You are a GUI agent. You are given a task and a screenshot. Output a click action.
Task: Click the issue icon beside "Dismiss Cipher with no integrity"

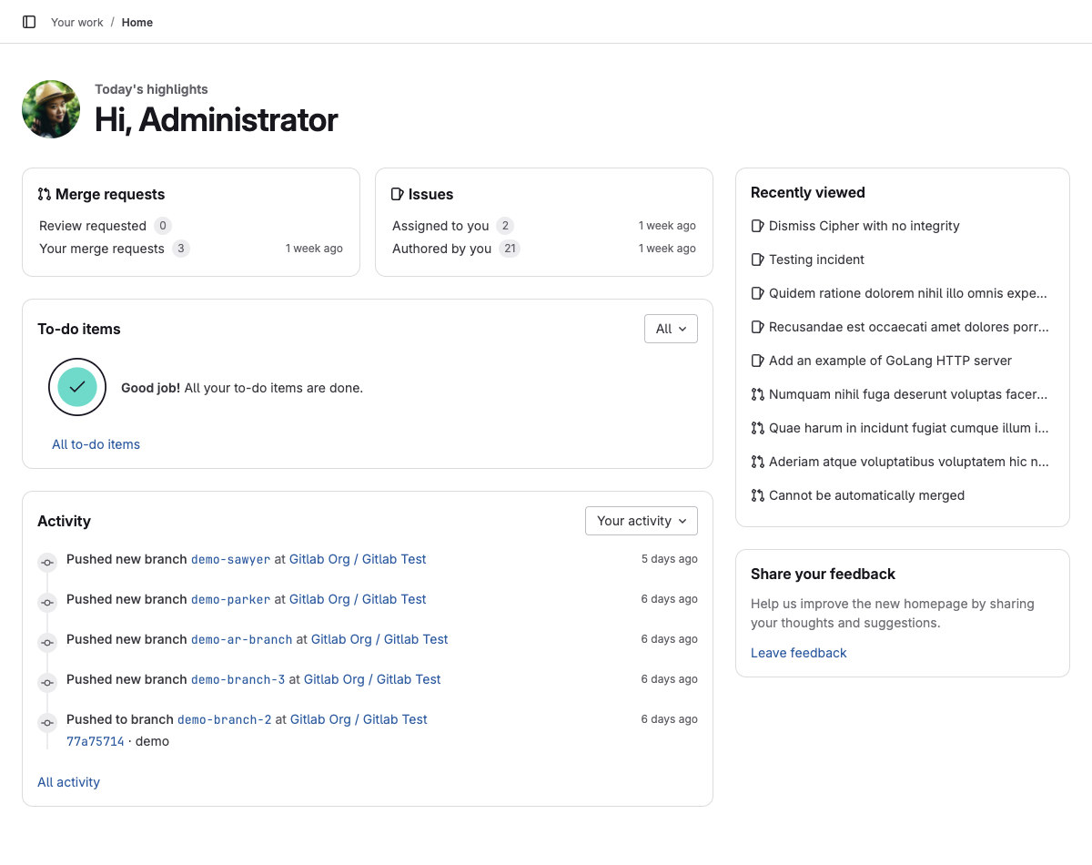click(758, 226)
